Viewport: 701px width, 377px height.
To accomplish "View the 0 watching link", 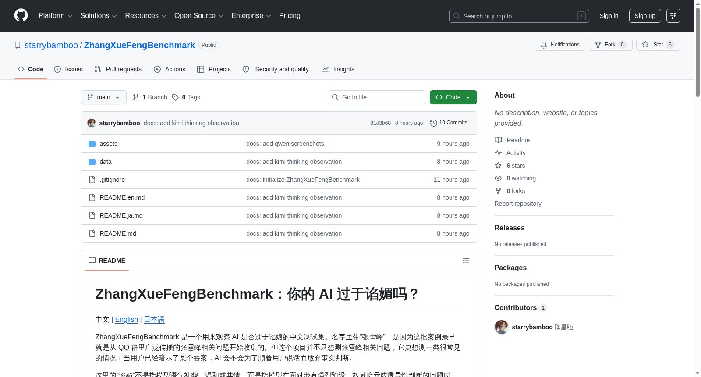I will click(515, 178).
